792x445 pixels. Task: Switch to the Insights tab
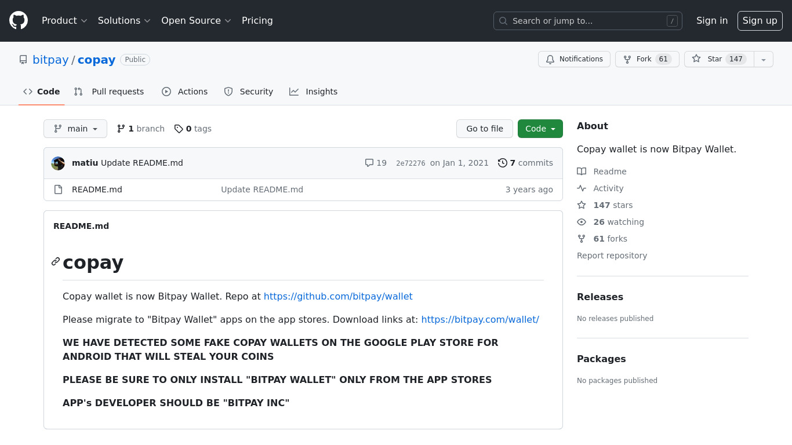313,92
